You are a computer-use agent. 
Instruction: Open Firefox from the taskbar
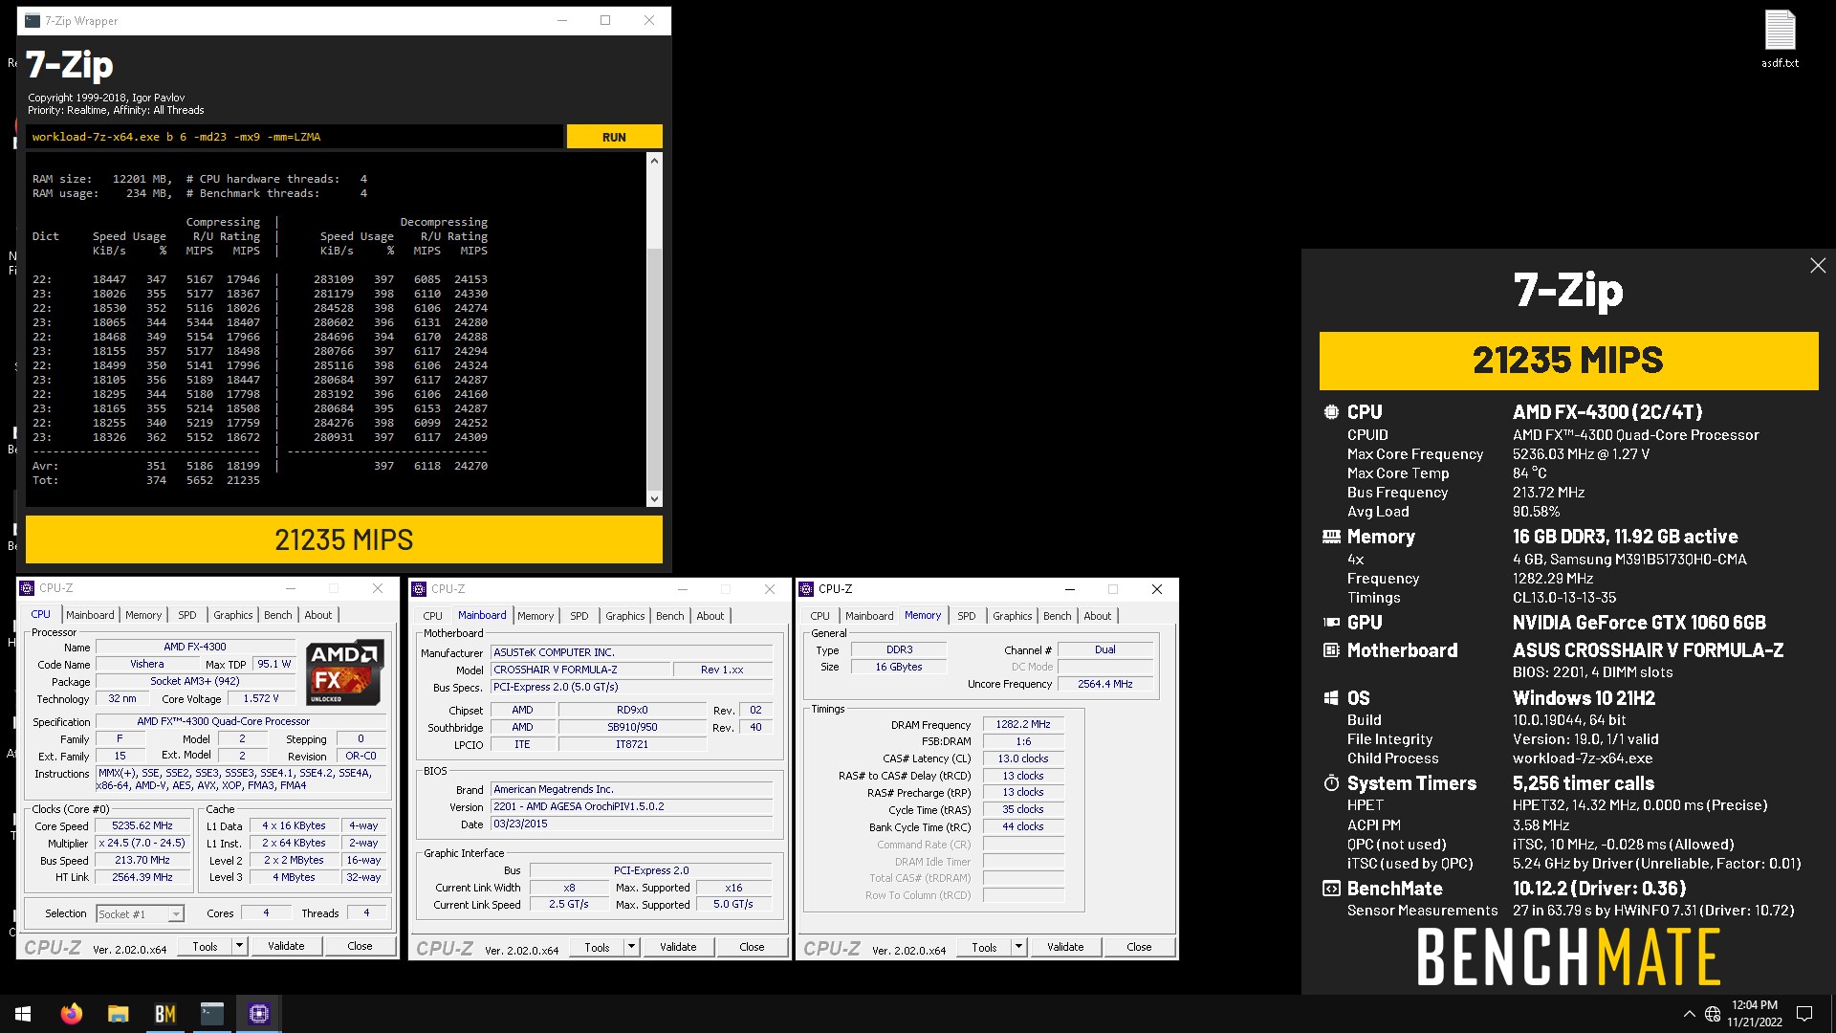72,1014
